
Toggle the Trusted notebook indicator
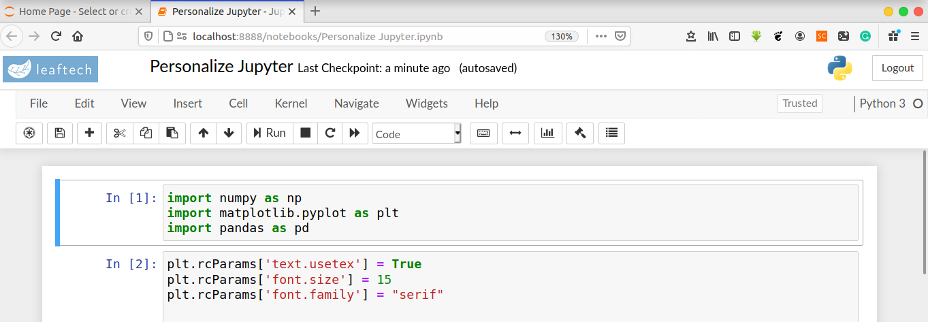point(799,103)
